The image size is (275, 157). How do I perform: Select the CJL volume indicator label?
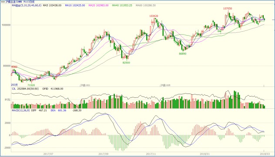[13, 89]
